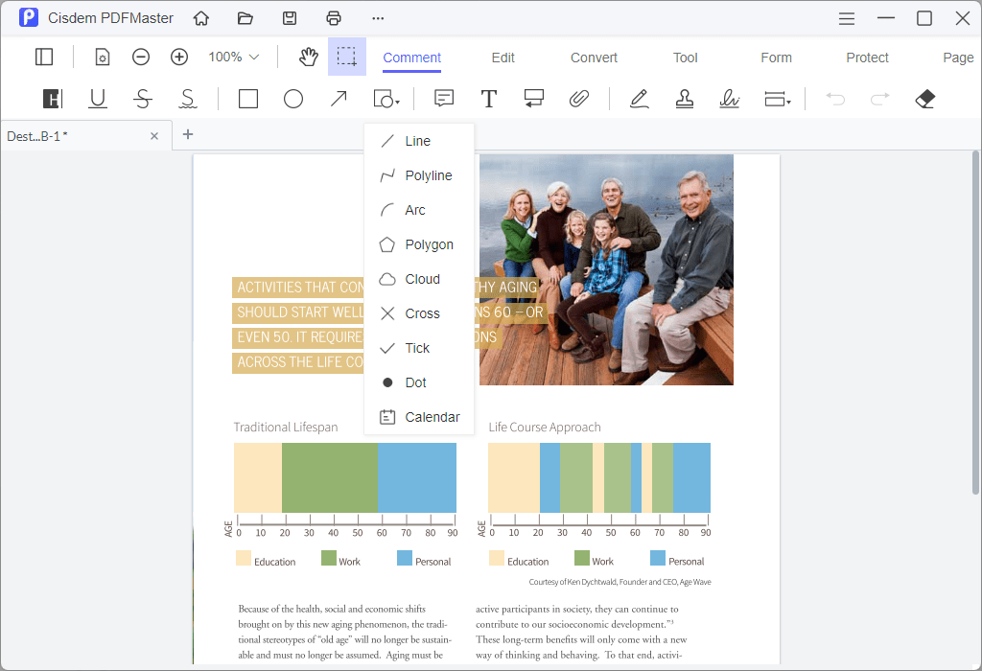Image resolution: width=982 pixels, height=671 pixels.
Task: Expand the 100% zoom level dropdown
Action: pos(234,57)
